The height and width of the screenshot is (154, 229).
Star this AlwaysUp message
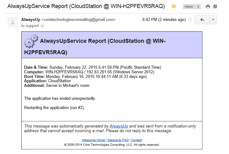point(190,19)
